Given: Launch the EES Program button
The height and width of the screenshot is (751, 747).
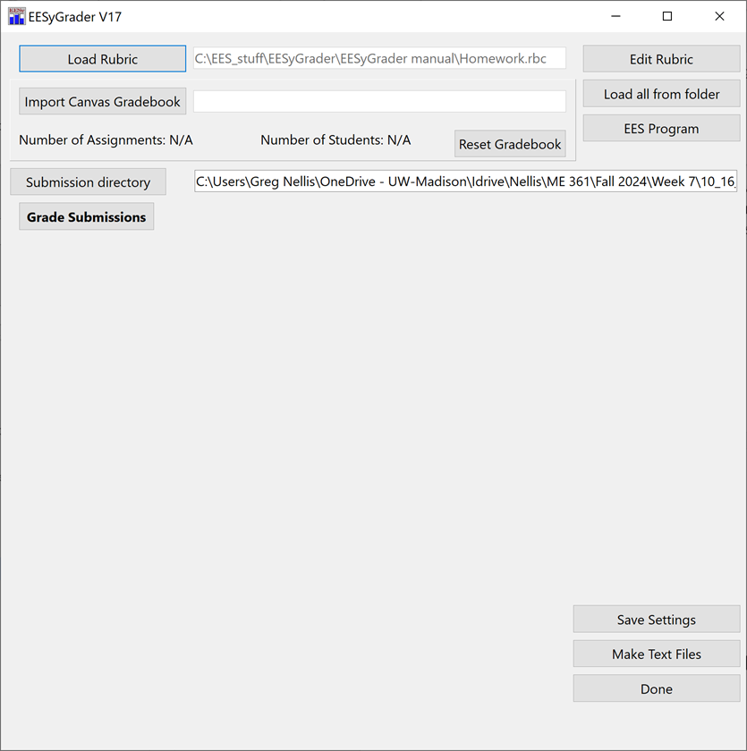Looking at the screenshot, I should coord(661,129).
